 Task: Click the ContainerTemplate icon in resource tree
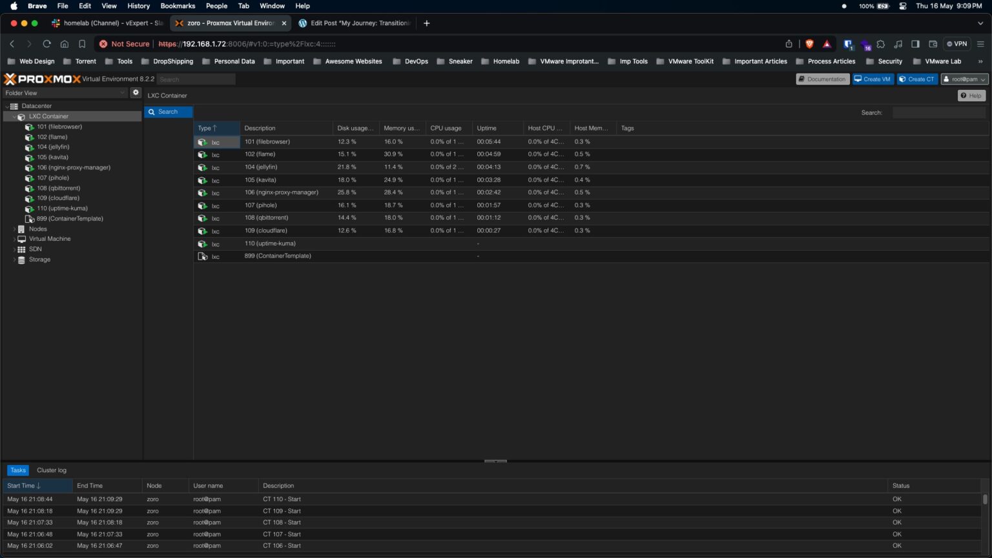(29, 219)
